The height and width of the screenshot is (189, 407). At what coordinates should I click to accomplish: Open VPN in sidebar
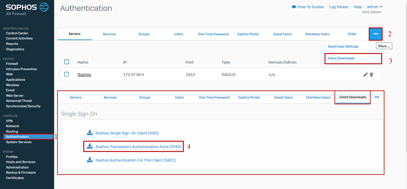tap(9, 121)
